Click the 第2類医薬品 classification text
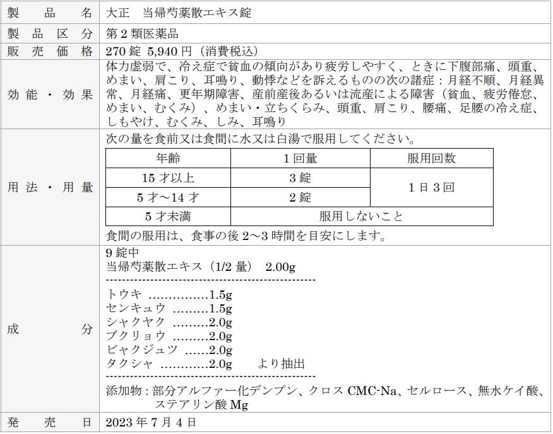The width and height of the screenshot is (553, 434). click(137, 33)
